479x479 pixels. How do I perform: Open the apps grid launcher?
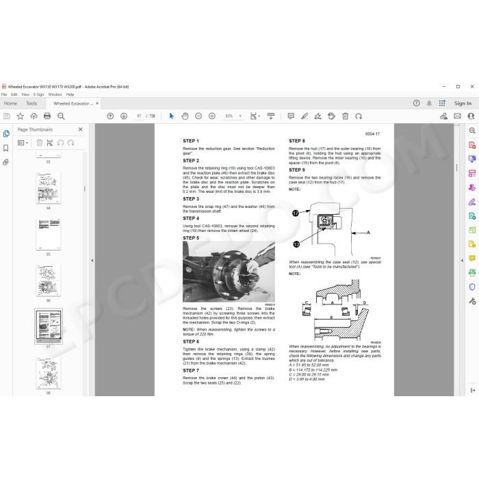click(x=442, y=103)
